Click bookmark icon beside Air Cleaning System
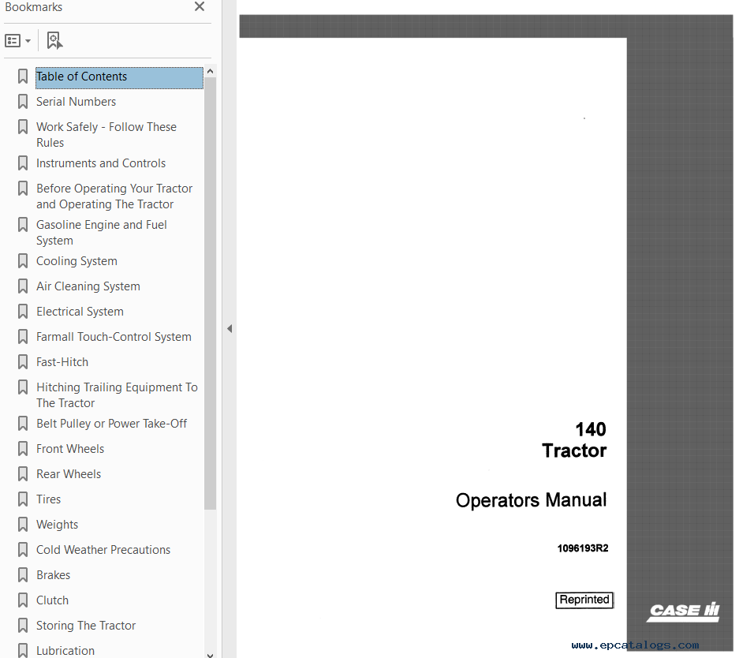This screenshot has height=658, width=739. point(23,286)
